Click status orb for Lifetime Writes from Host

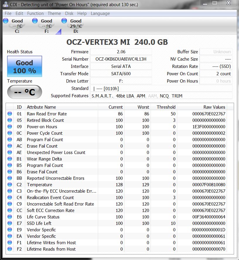pos(10,243)
